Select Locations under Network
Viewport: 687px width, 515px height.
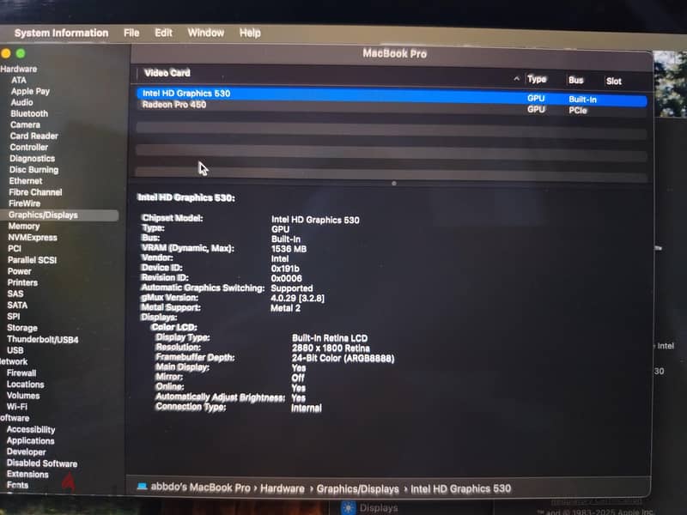tap(26, 385)
